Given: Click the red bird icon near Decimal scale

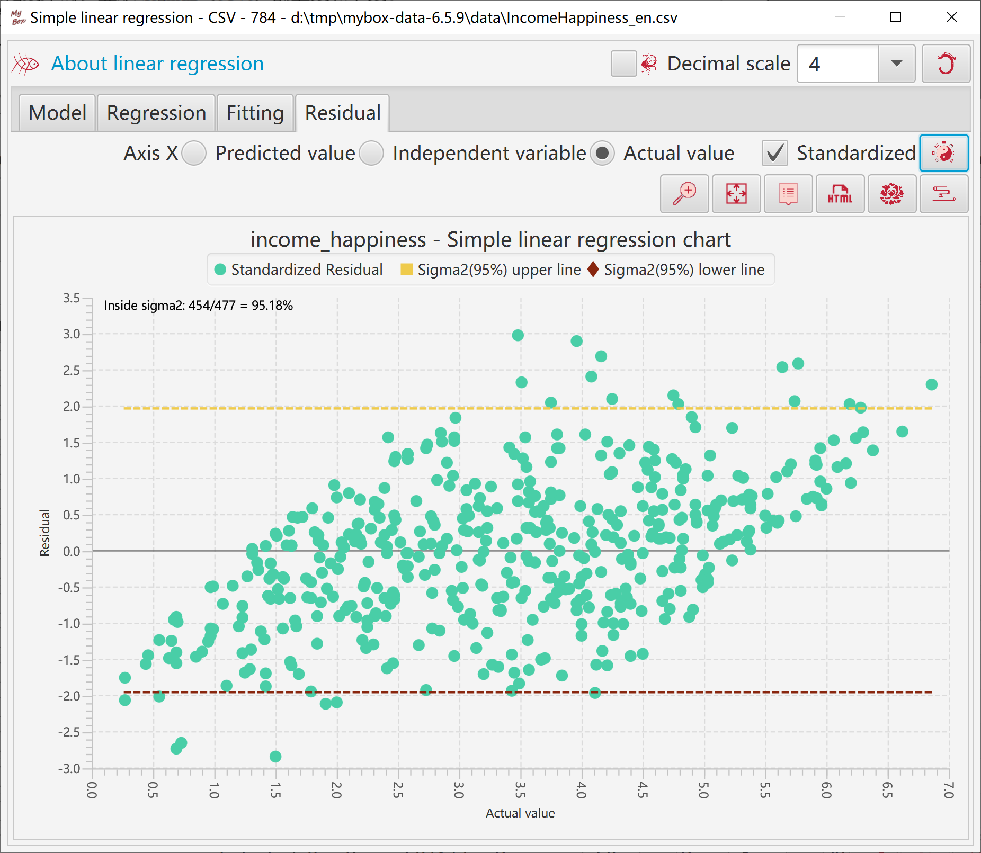Looking at the screenshot, I should point(649,64).
